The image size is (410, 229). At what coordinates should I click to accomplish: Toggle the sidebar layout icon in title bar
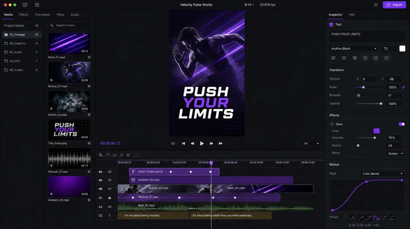coord(25,5)
